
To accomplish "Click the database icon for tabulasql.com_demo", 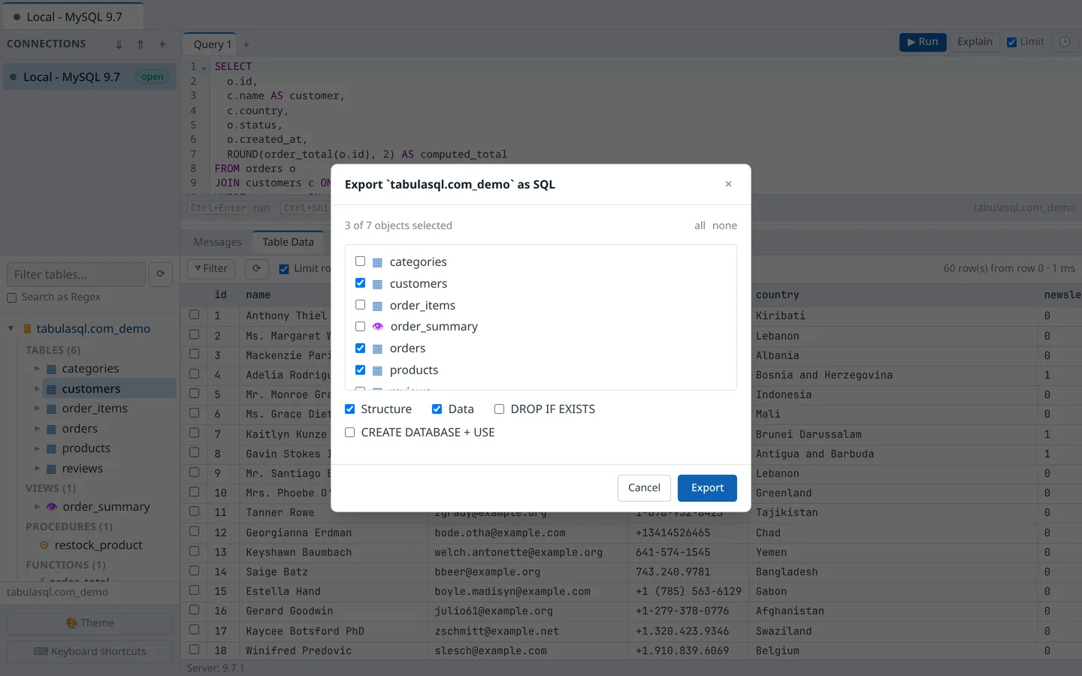I will [x=27, y=329].
